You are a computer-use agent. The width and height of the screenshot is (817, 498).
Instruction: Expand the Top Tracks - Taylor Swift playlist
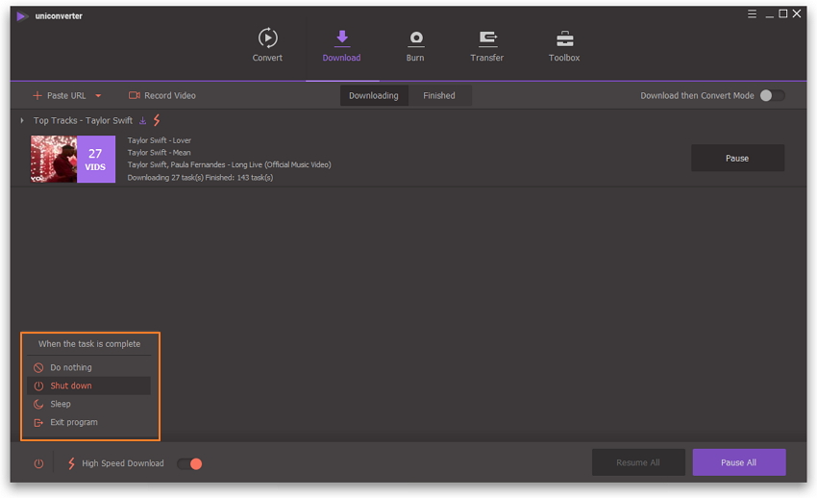click(22, 120)
